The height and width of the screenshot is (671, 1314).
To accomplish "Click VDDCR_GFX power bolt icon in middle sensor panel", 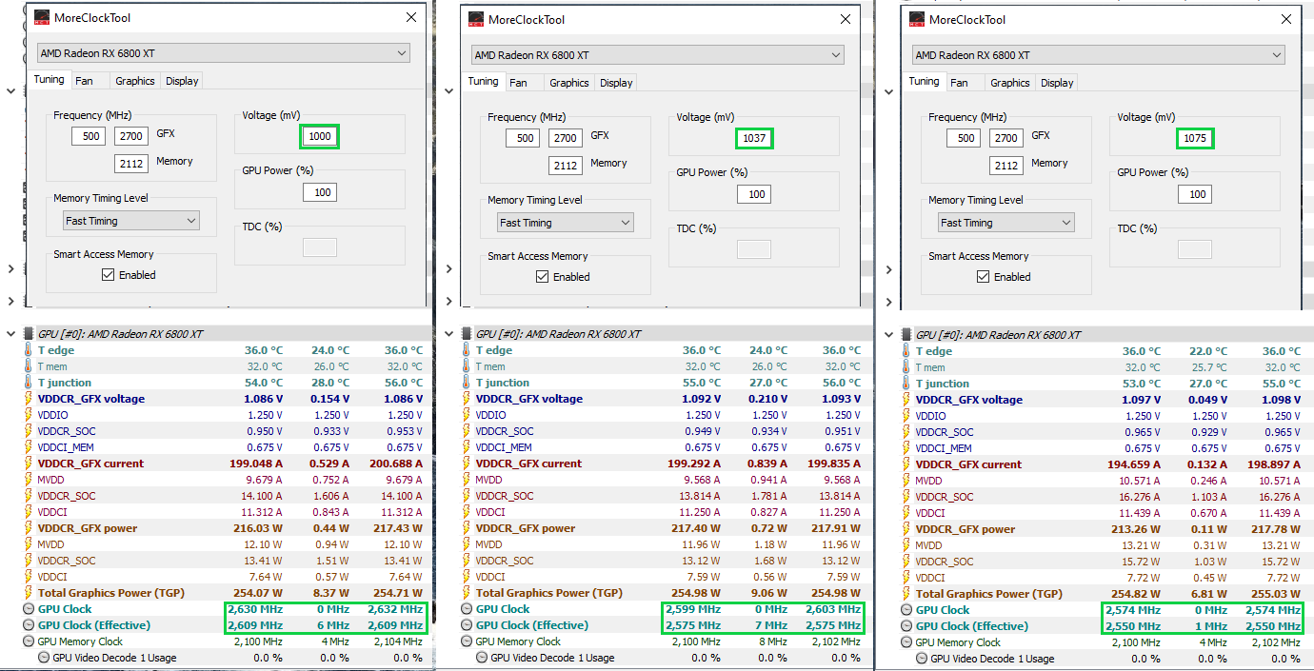I will pyautogui.click(x=466, y=528).
